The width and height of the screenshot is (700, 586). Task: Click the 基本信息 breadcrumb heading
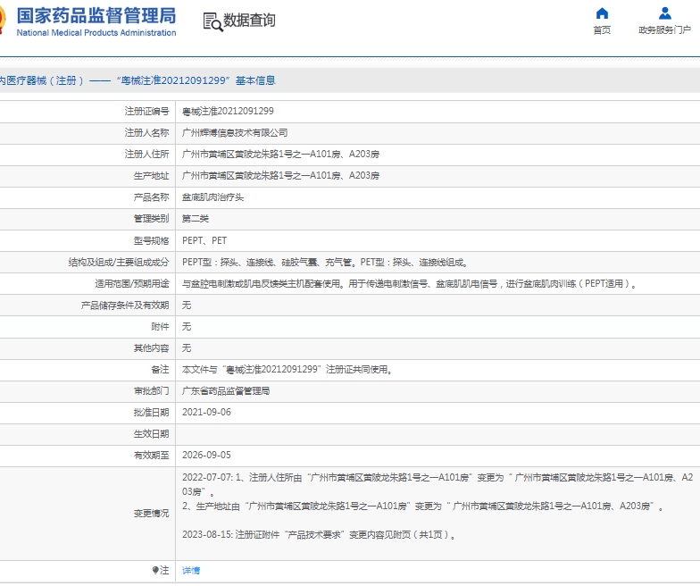click(255, 80)
